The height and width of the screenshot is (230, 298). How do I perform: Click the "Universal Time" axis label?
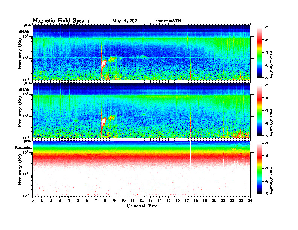[x=142, y=206]
